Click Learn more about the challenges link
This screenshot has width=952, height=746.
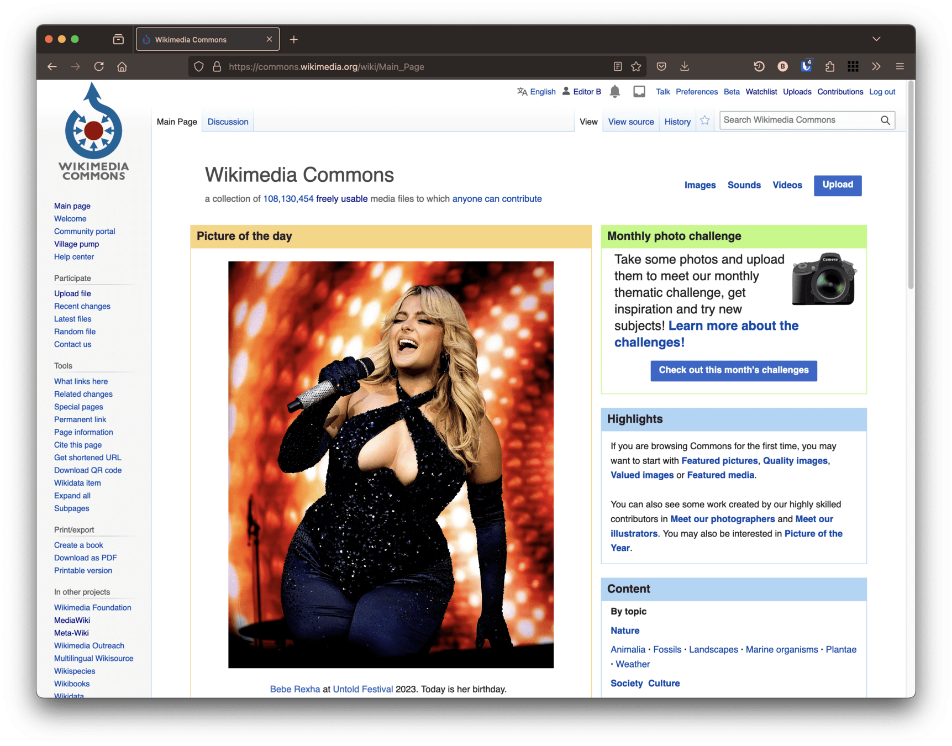(706, 334)
